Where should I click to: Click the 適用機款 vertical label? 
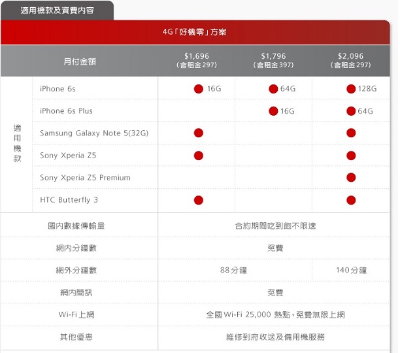pos(17,143)
